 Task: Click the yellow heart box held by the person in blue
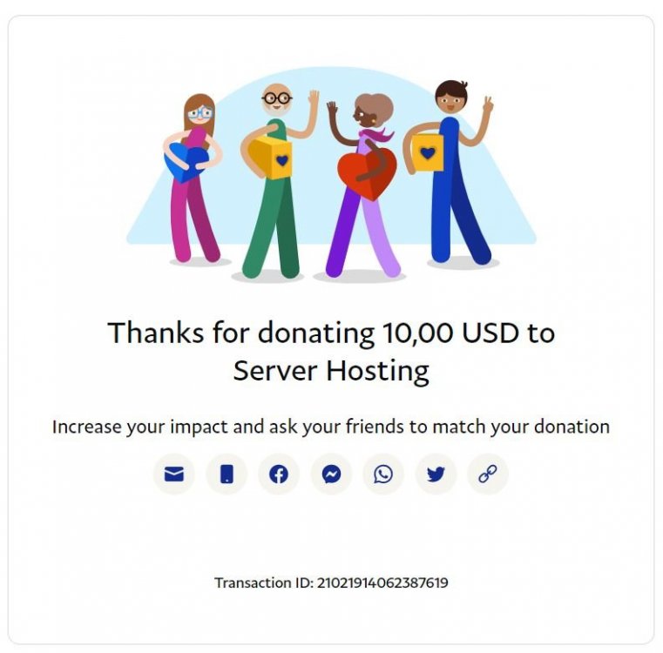click(x=428, y=152)
